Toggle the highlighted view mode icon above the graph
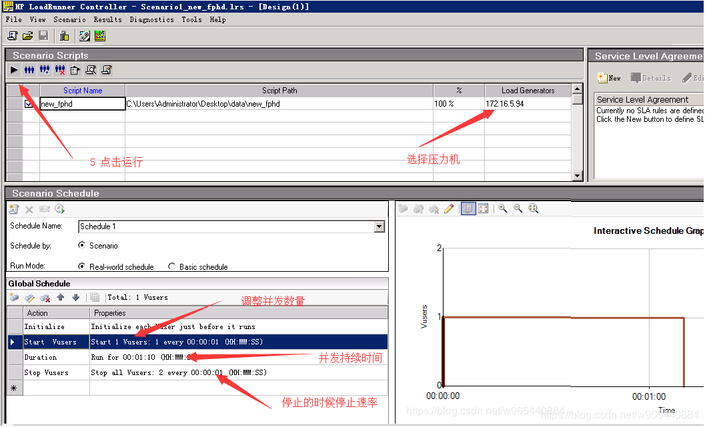705x427 pixels. 468,209
